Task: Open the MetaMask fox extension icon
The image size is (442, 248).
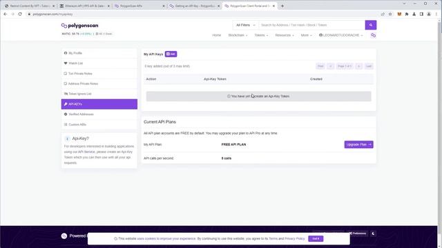Action: pos(399,14)
